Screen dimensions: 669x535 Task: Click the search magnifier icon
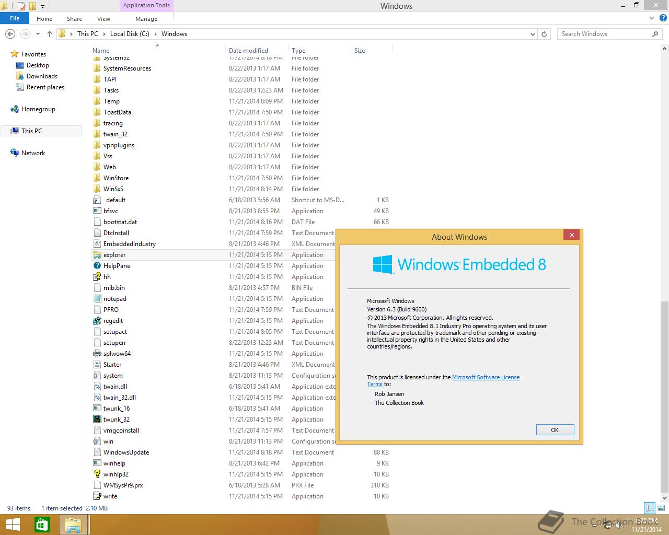[x=655, y=34]
